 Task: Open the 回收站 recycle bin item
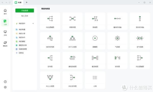[x=21, y=53]
